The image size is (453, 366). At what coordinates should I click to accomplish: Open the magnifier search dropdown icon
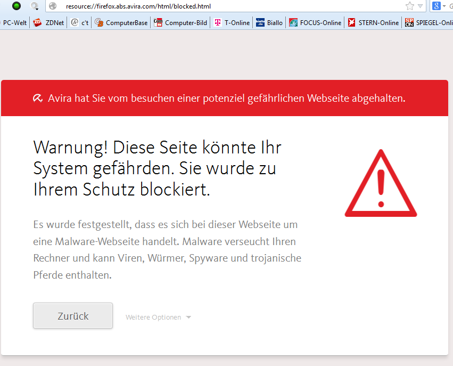35,6
